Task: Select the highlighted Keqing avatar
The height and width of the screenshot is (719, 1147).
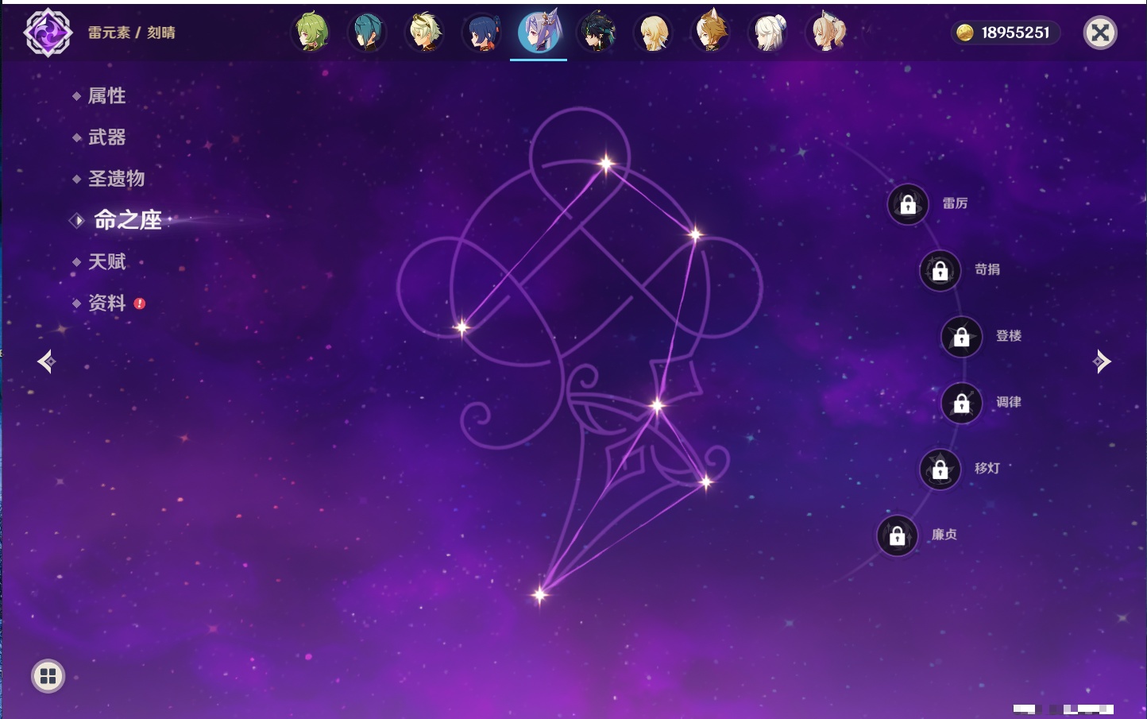Action: 539,33
